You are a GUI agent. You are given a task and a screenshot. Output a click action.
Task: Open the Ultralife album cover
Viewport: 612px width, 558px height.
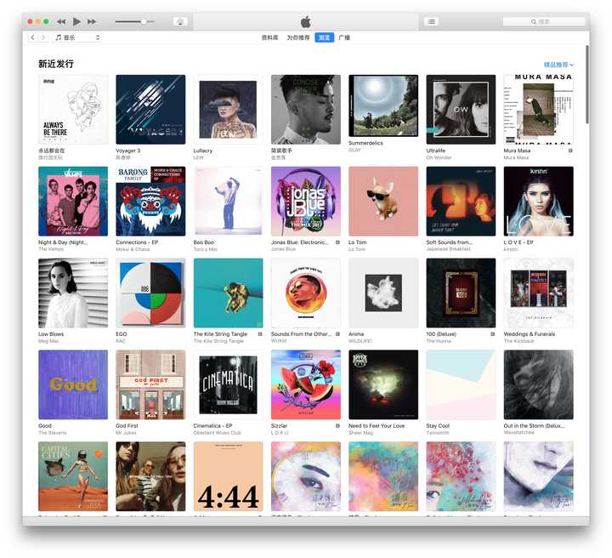pyautogui.click(x=461, y=110)
